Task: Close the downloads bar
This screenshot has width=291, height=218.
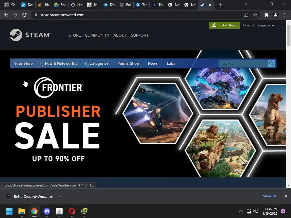Action: point(286,196)
